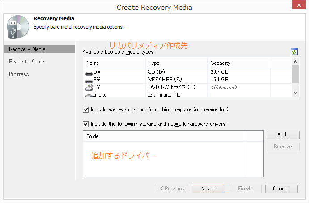Go back with the Previous button
Viewport: 309px width, 203px height.
coord(173,189)
